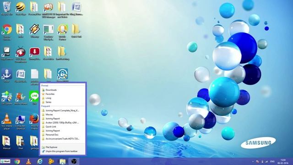Open Internet Explorer from the taskbar
293x165 pixels.
(x=40, y=161)
